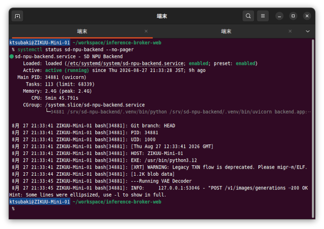324x229 pixels.
Task: Click the 'CPU: 5min 45.791s' line
Action: tap(55, 98)
